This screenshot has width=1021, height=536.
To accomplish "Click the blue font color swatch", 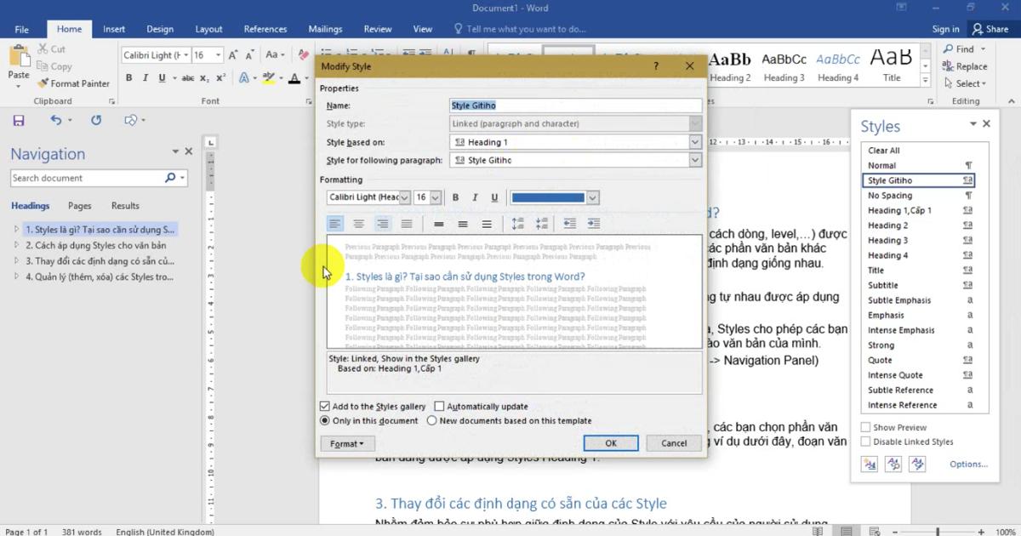I will pyautogui.click(x=548, y=197).
